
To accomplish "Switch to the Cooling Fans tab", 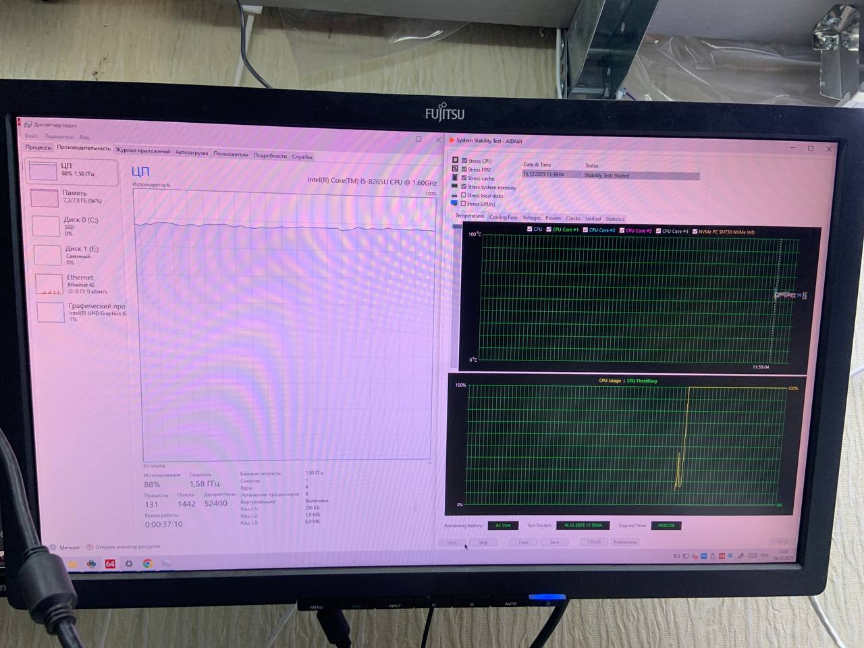I will [504, 217].
